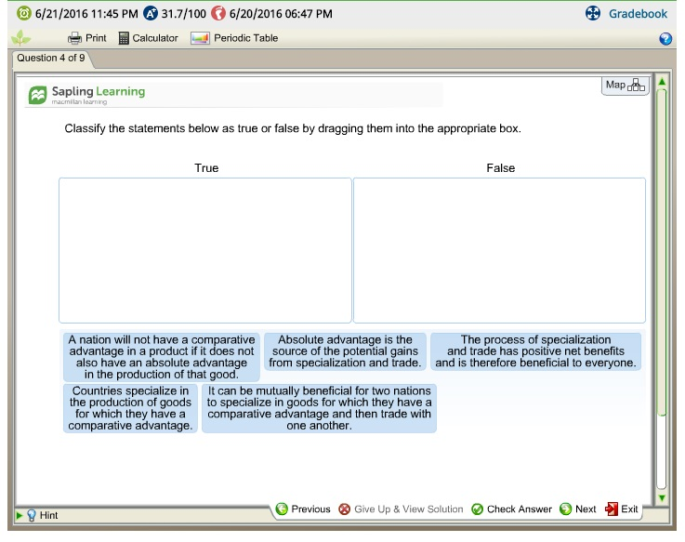Screen dimensions: 685x542
Task: Click Check Answer
Action: tap(511, 509)
